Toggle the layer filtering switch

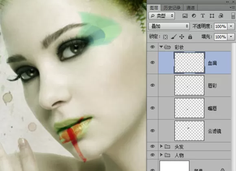pos(233,16)
